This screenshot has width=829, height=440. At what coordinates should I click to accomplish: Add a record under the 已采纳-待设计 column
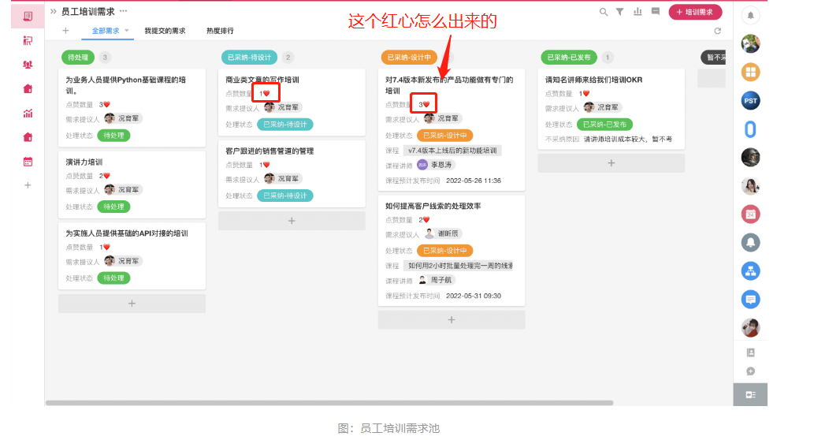point(292,221)
